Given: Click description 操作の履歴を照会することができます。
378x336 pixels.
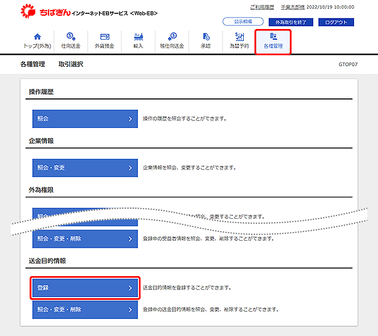Looking at the screenshot, I should coord(185,119).
